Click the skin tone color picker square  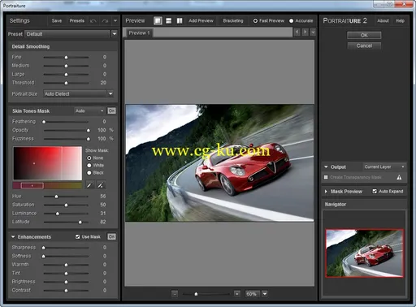(48, 163)
